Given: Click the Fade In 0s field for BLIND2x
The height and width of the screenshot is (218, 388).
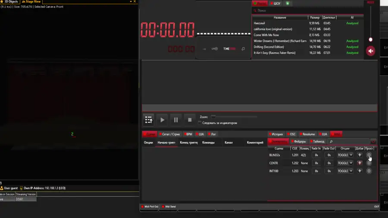Looking at the screenshot, I should tap(316, 155).
